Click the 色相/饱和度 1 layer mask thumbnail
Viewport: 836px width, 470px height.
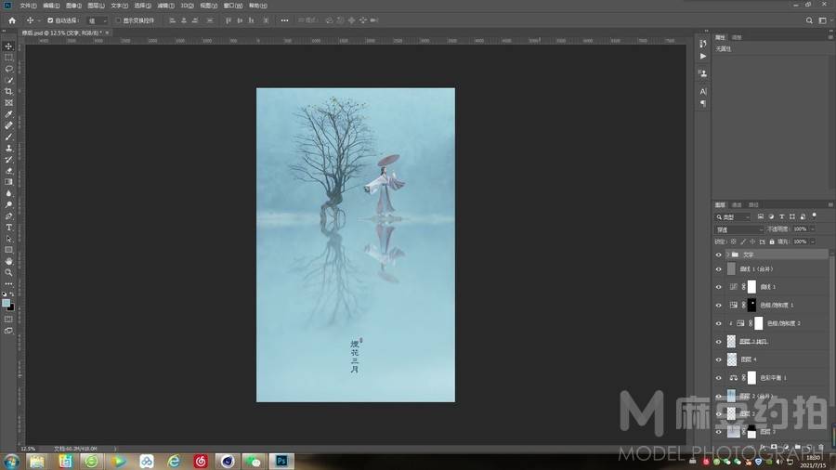pyautogui.click(x=751, y=305)
